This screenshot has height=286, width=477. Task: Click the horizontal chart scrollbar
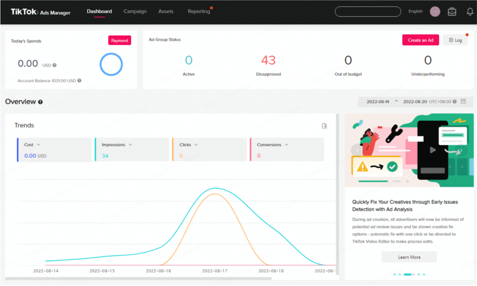(138, 279)
